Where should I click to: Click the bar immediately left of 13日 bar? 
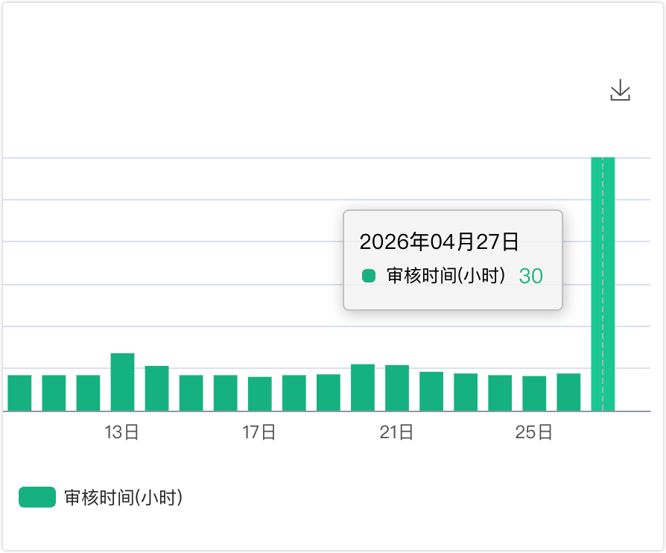pyautogui.click(x=88, y=393)
